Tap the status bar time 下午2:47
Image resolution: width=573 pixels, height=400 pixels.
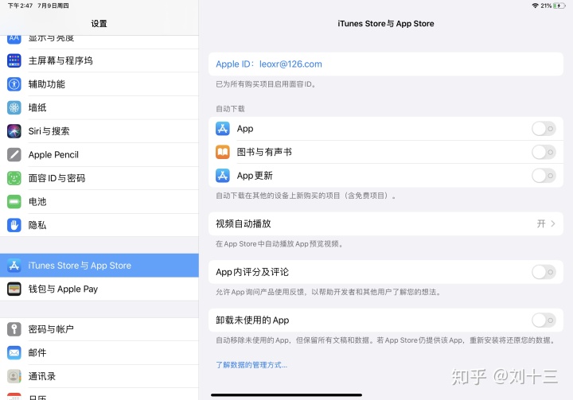(21, 6)
